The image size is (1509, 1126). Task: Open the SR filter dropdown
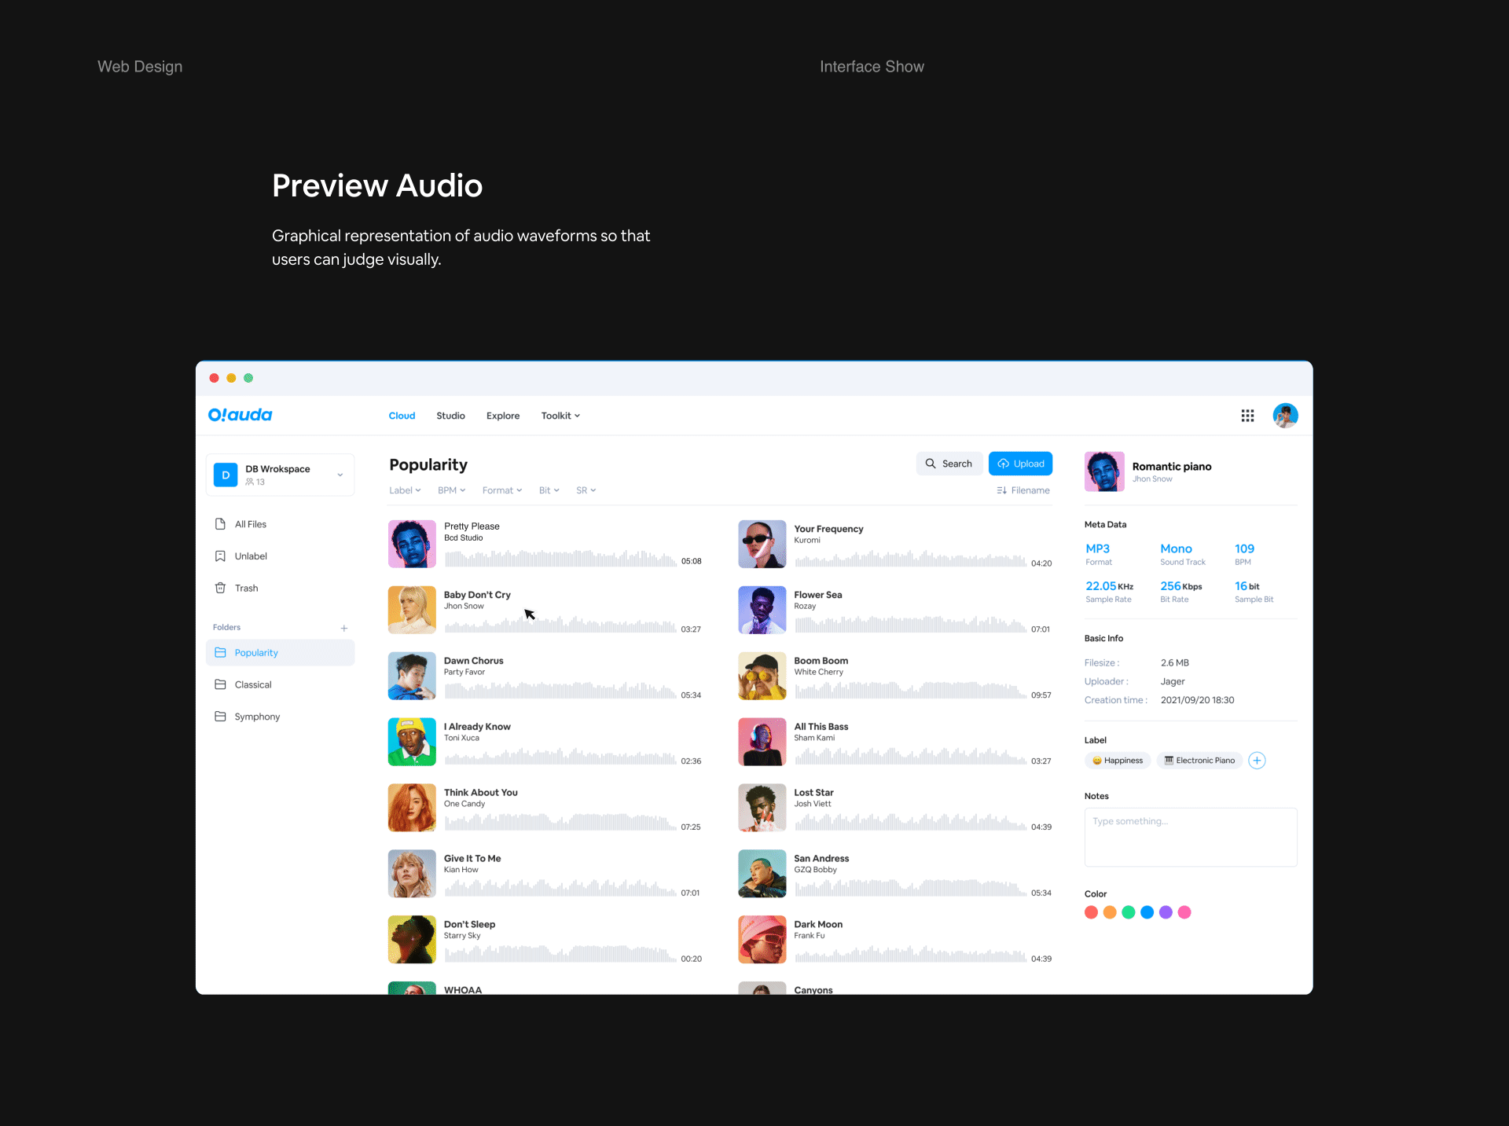click(586, 490)
